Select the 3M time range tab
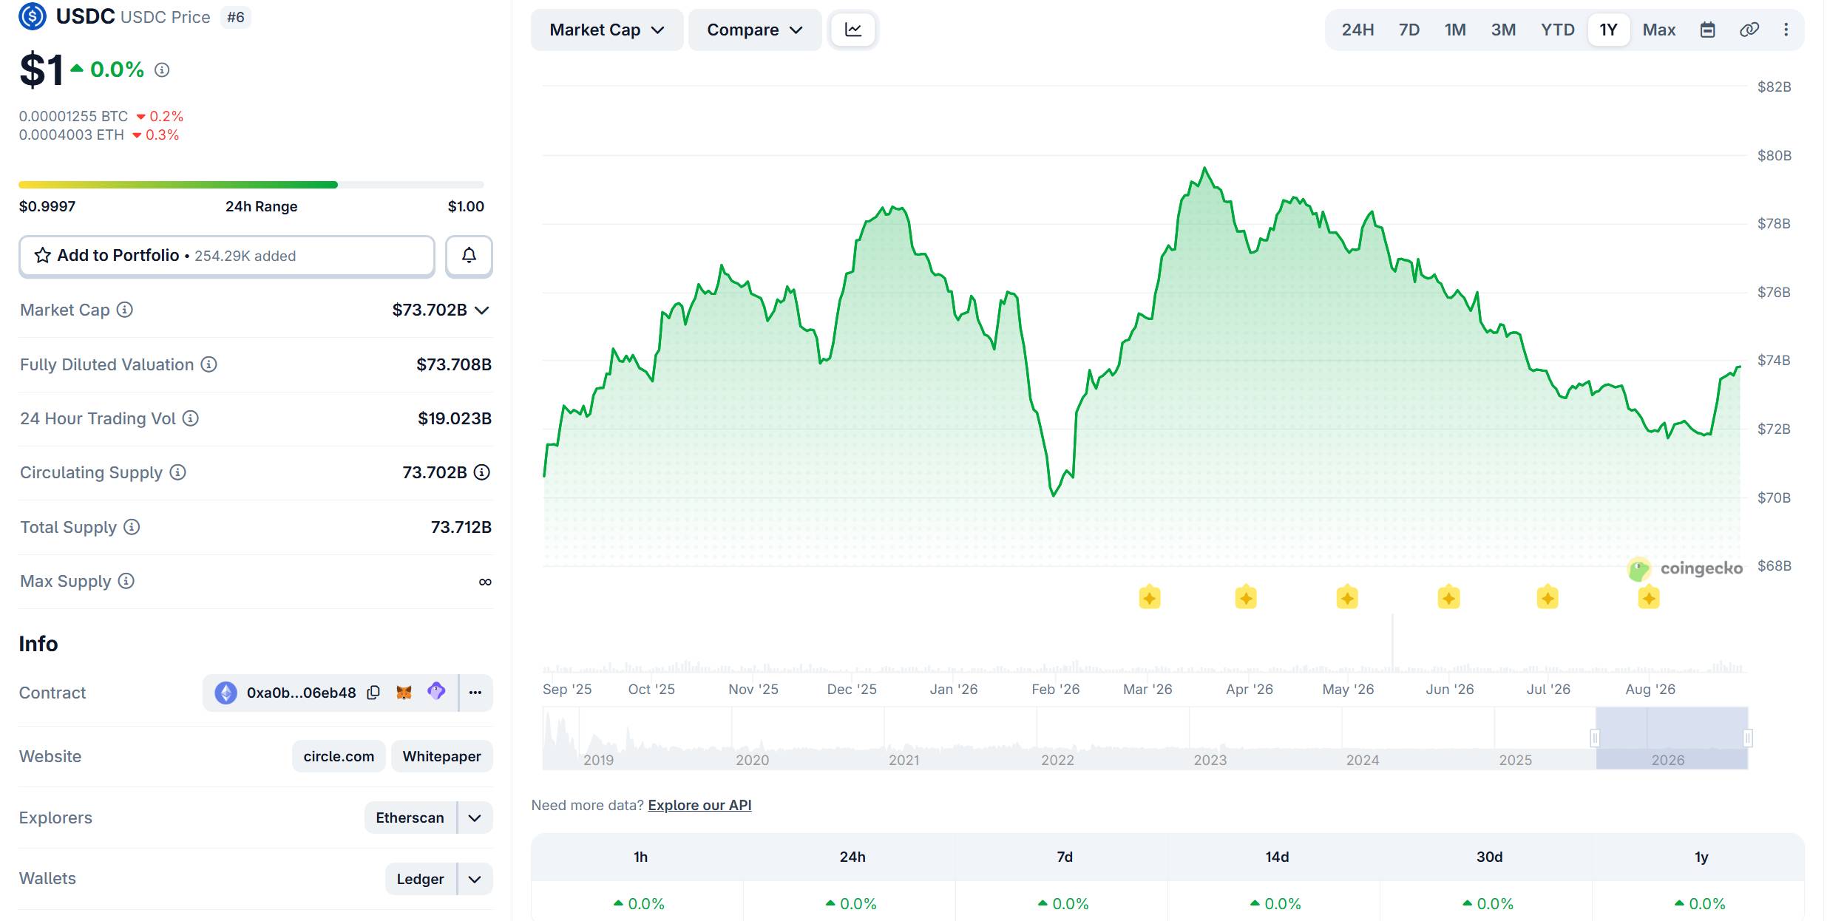 tap(1503, 30)
